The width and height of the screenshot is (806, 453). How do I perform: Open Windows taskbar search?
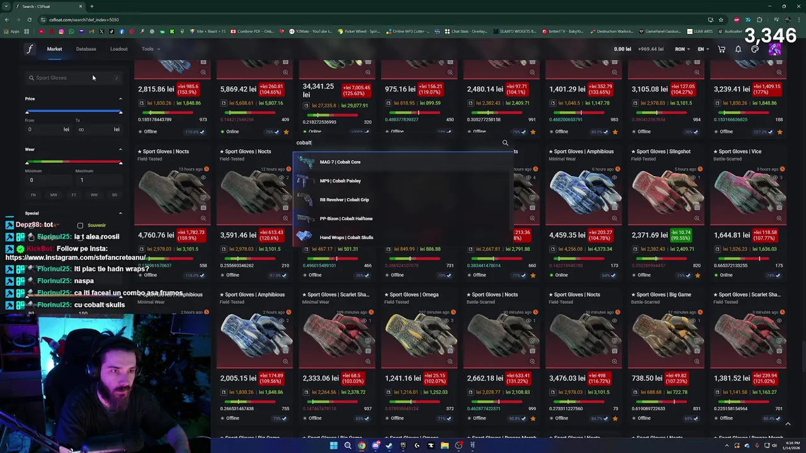(x=348, y=445)
